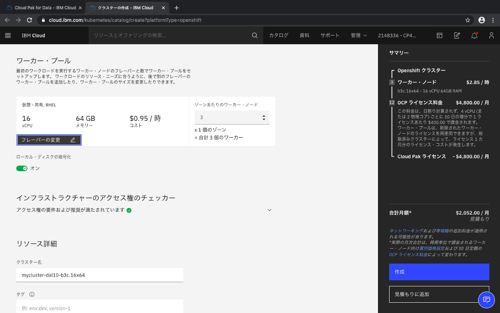Click the 合計月額 $2,052.00 / 月 value
This screenshot has height=313, width=500.
pos(472,213)
